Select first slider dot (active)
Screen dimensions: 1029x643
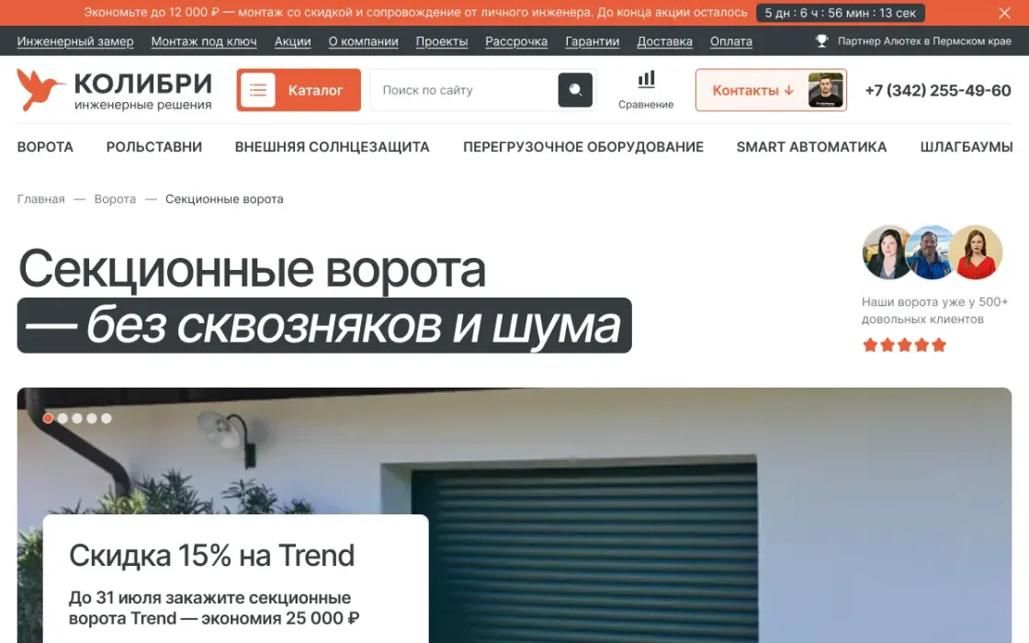coord(48,419)
